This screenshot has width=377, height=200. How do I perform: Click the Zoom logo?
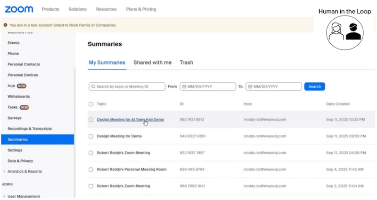19,9
